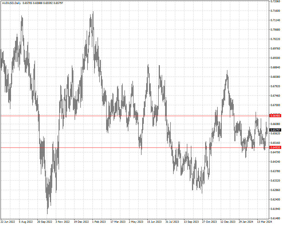Click the 13 Sep 2023 date label
This screenshot has width=282, height=225.
(x=191, y=222)
